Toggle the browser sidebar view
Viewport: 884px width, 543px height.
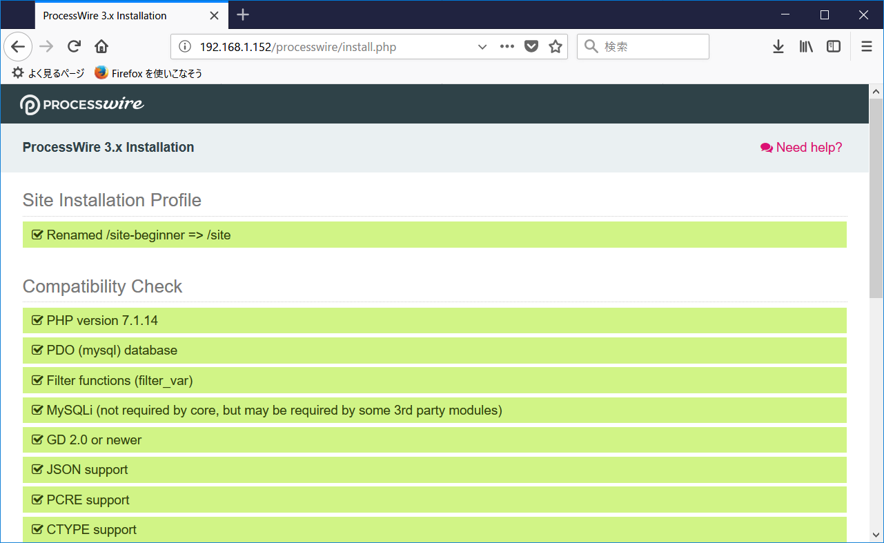click(833, 46)
